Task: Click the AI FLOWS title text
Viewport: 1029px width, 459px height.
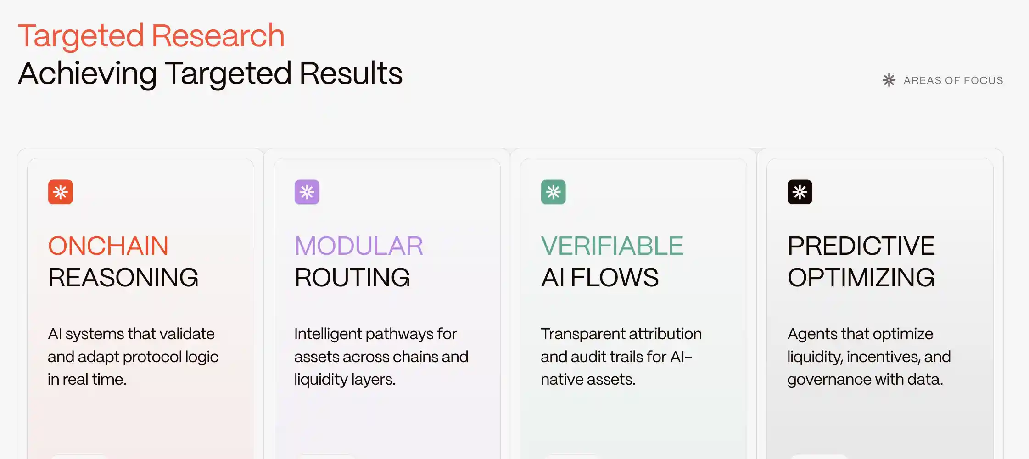Action: [599, 277]
